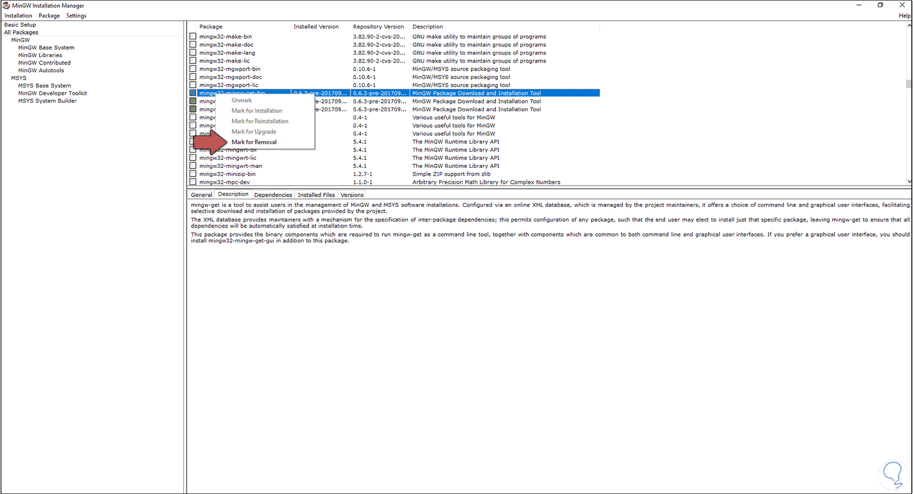Select the mingw32-mingwrt-lic package row
This screenshot has height=494, width=913.
tap(394, 158)
